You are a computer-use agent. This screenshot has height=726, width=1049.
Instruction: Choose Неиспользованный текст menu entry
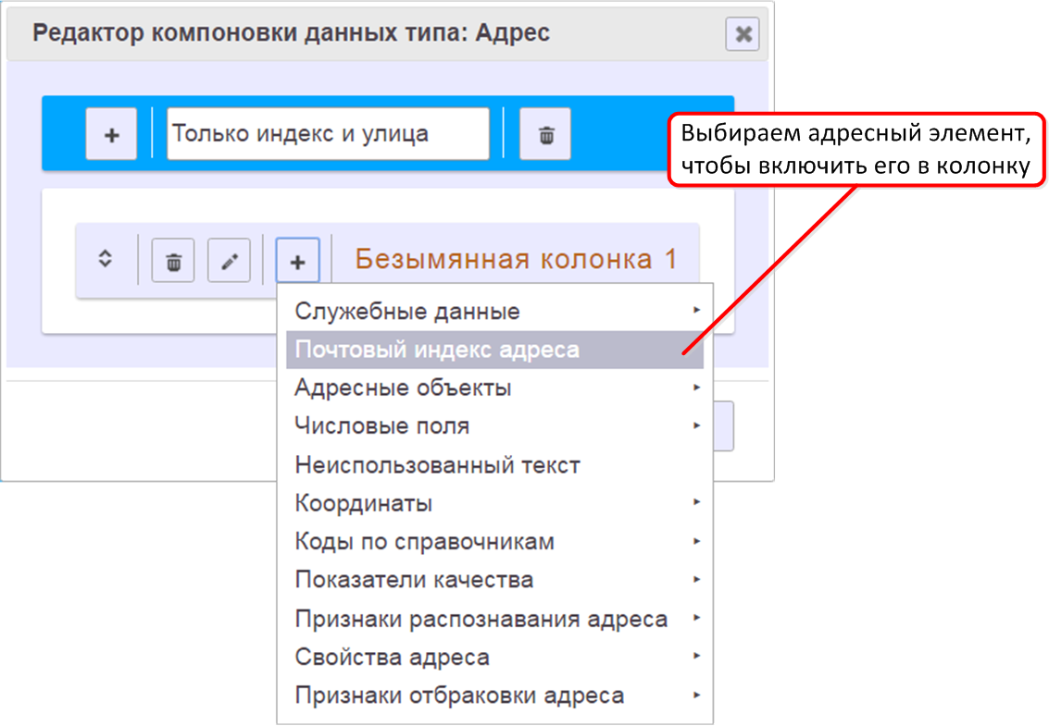pyautogui.click(x=437, y=465)
